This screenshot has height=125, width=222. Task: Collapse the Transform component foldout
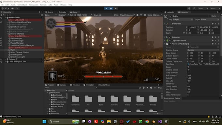pyautogui.click(x=165, y=23)
